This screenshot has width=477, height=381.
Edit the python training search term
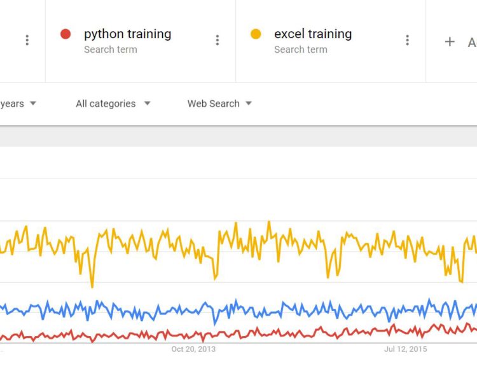click(127, 34)
